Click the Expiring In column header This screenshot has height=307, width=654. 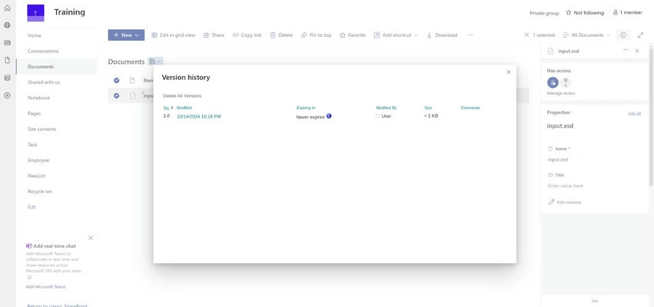305,108
